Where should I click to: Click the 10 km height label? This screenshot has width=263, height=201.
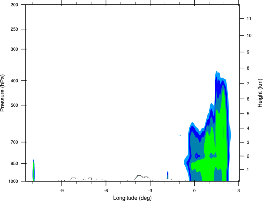point(249,36)
